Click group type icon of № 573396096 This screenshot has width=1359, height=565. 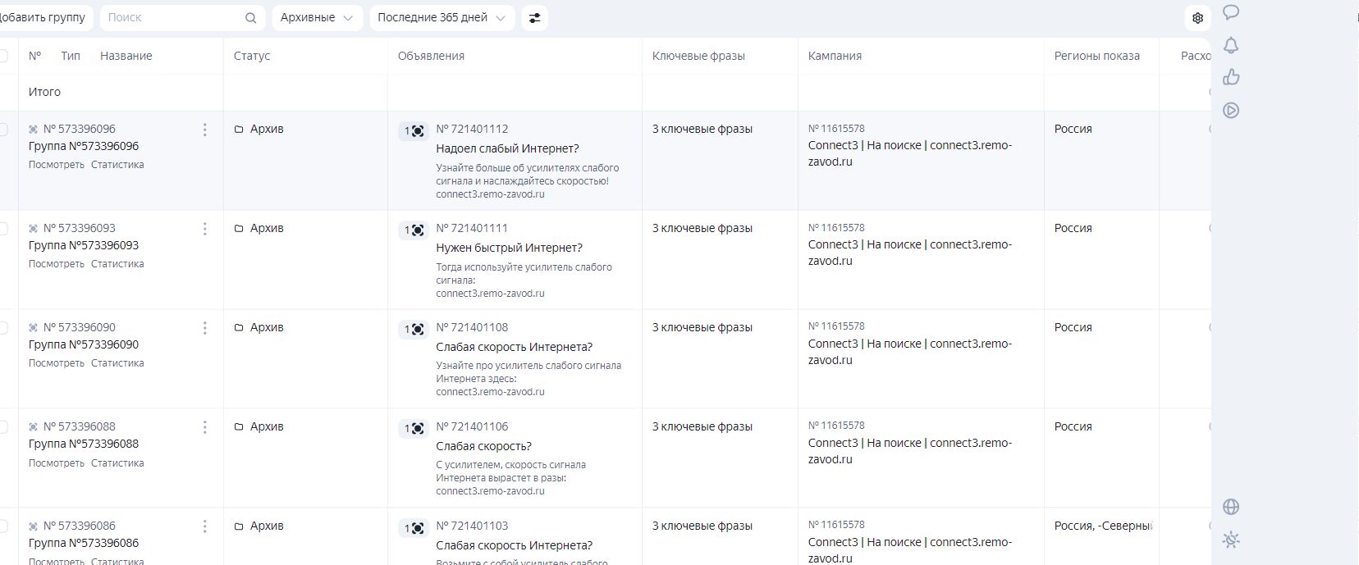34,130
